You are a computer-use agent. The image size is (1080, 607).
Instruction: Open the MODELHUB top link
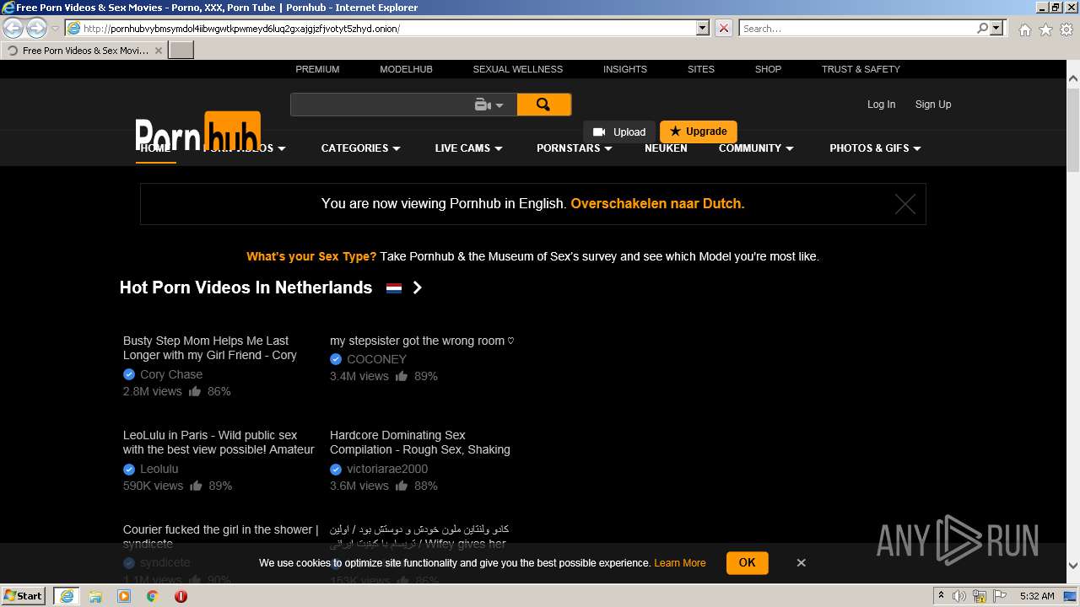click(x=406, y=69)
